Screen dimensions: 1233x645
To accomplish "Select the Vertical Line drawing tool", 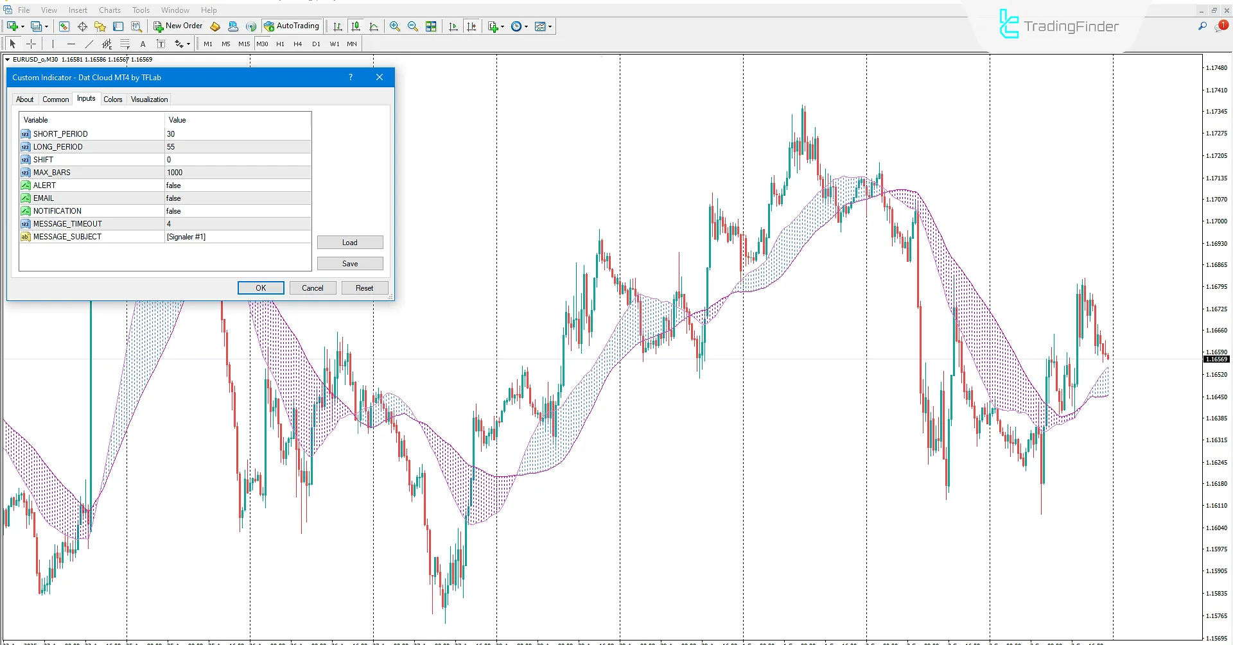I will [x=52, y=44].
